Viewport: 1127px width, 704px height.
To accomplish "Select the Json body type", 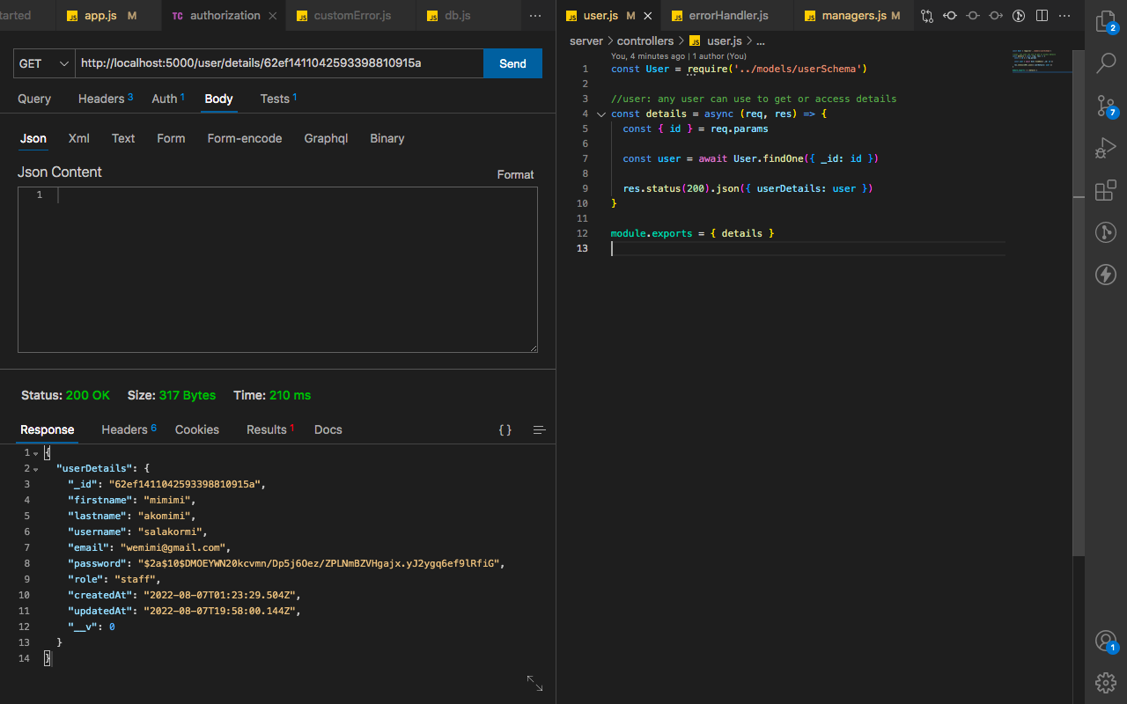I will pos(33,138).
